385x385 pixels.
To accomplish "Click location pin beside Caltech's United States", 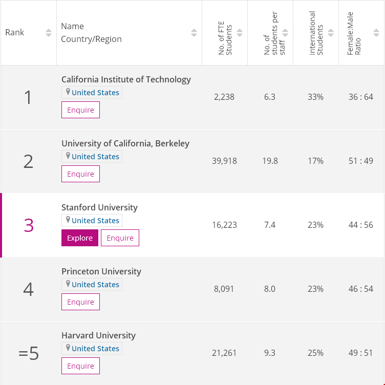I will pyautogui.click(x=68, y=92).
